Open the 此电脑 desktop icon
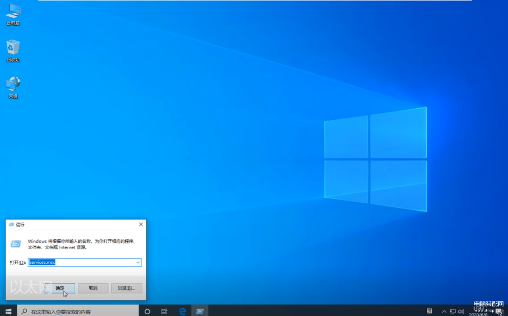 pos(13,15)
